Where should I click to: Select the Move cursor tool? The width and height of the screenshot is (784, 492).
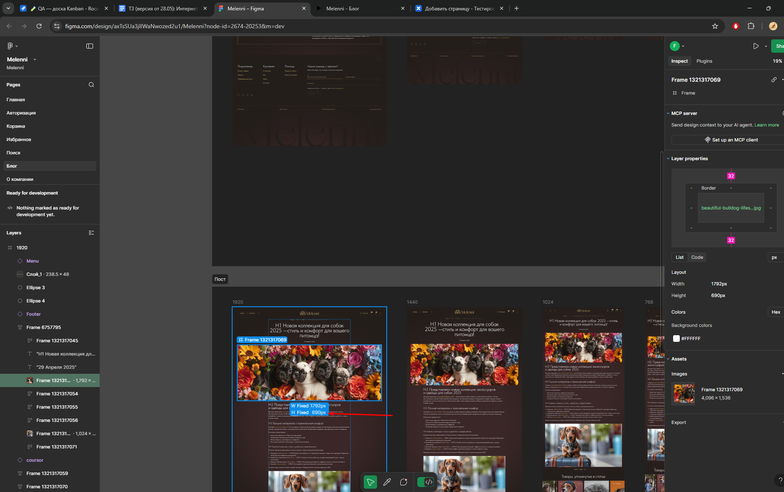coord(370,482)
